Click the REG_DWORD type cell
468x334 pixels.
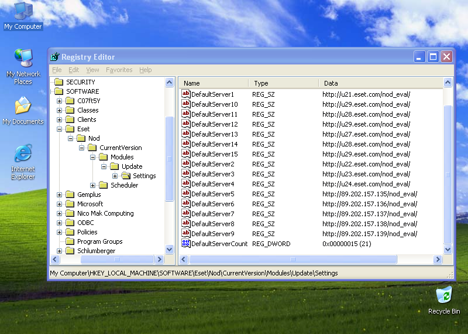(x=271, y=244)
